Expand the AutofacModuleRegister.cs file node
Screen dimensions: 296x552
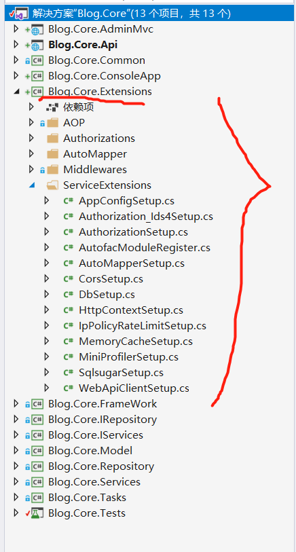pyautogui.click(x=47, y=248)
